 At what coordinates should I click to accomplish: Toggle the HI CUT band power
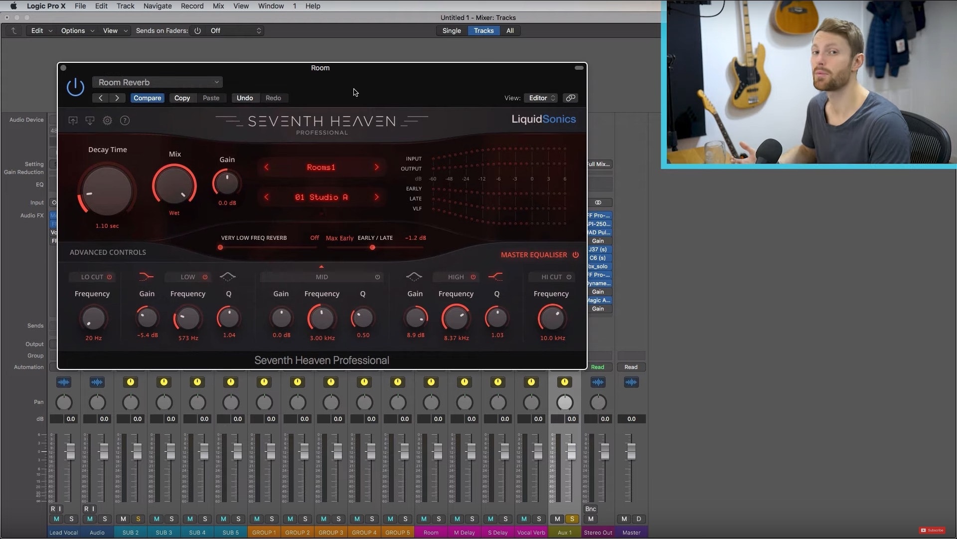pos(569,277)
